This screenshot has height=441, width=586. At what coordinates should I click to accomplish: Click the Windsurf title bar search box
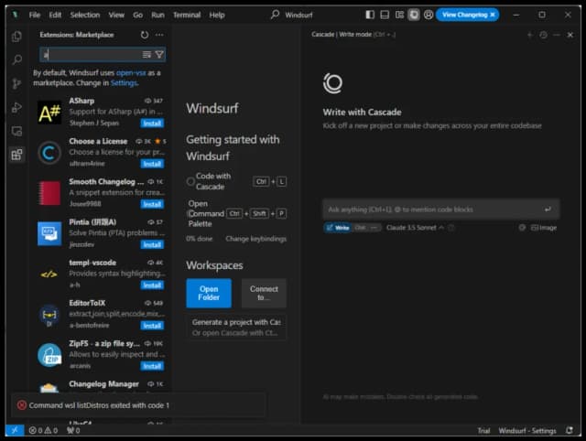tap(291, 15)
